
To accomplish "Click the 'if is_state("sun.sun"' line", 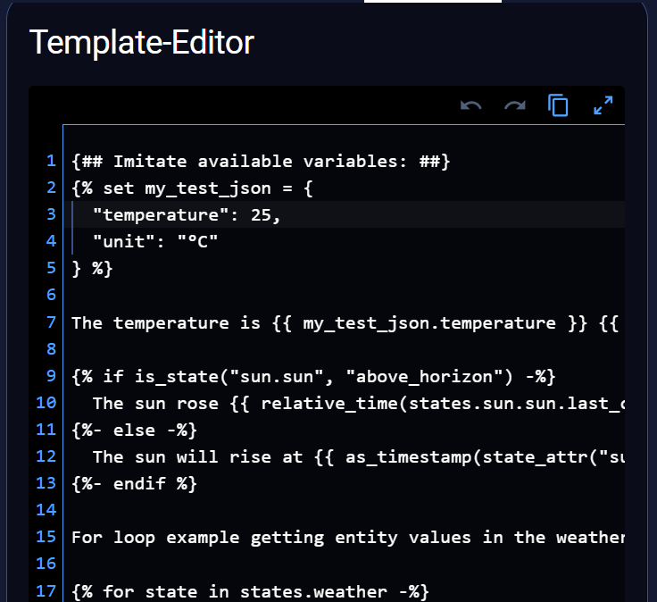I will (x=313, y=376).
